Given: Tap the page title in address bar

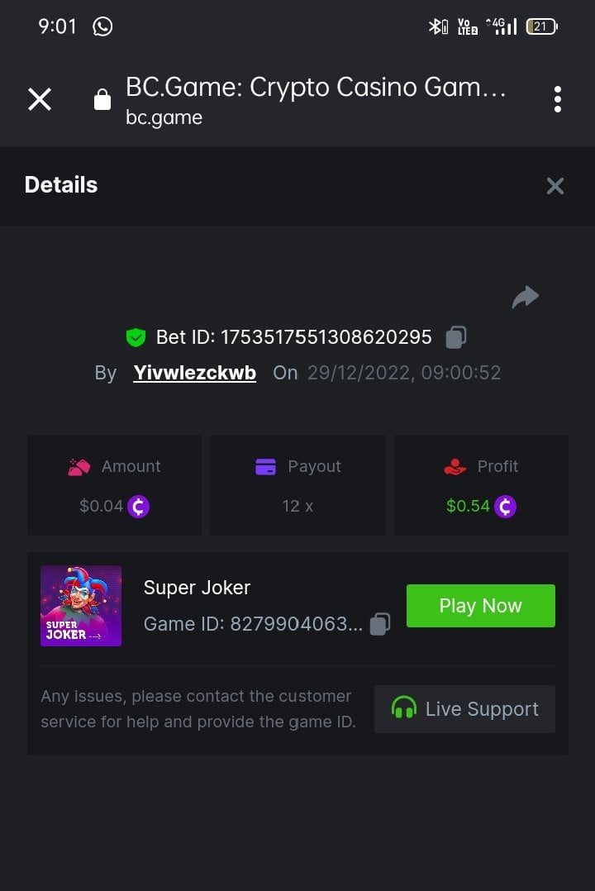Looking at the screenshot, I should [x=316, y=87].
